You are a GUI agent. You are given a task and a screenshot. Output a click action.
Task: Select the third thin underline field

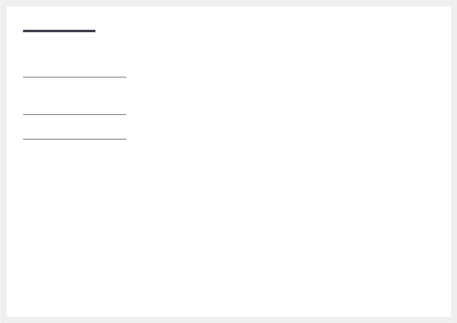click(x=75, y=139)
